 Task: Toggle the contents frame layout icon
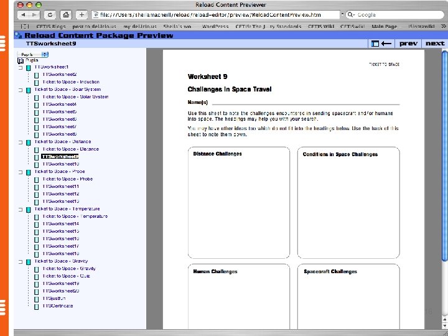pyautogui.click(x=375, y=44)
